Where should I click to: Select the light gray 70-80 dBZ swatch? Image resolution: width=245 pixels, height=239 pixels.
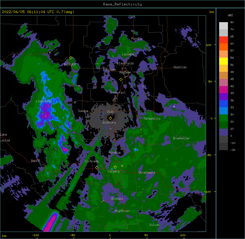click(x=223, y=26)
